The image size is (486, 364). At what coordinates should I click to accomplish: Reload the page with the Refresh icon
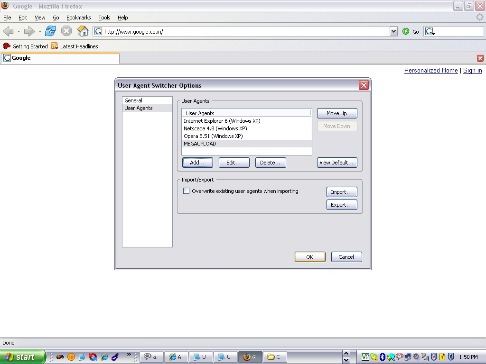coord(50,31)
